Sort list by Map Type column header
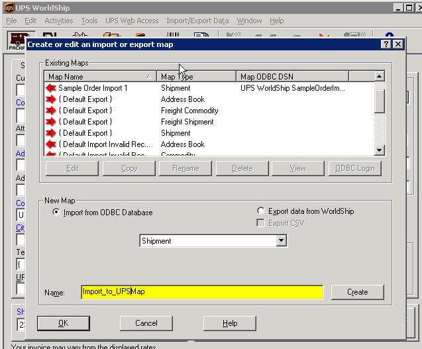Image resolution: width=422 pixels, height=349 pixels. [196, 77]
